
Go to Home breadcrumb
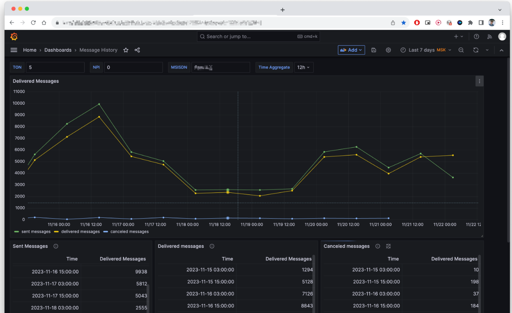[x=30, y=50]
